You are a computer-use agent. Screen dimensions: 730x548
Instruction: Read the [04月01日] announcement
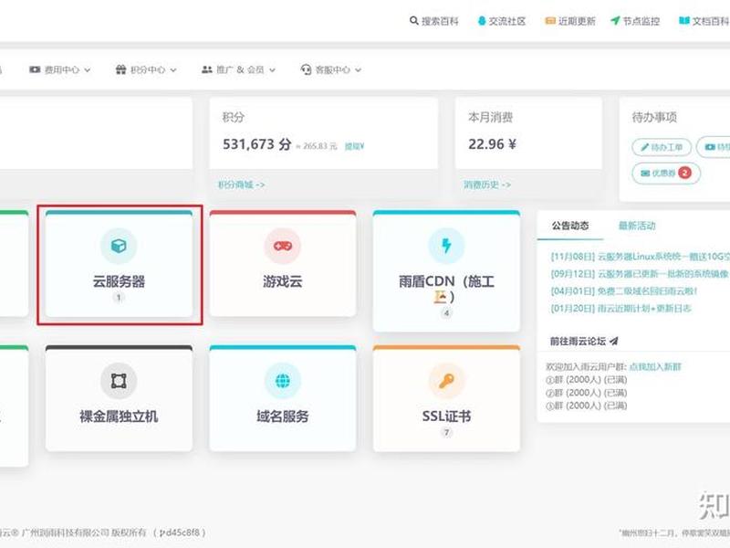[624, 291]
